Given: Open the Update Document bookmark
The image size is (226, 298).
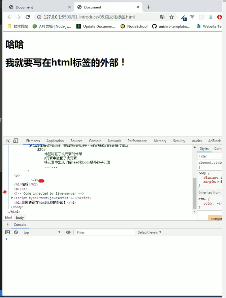Looking at the screenshot, I should (x=96, y=26).
